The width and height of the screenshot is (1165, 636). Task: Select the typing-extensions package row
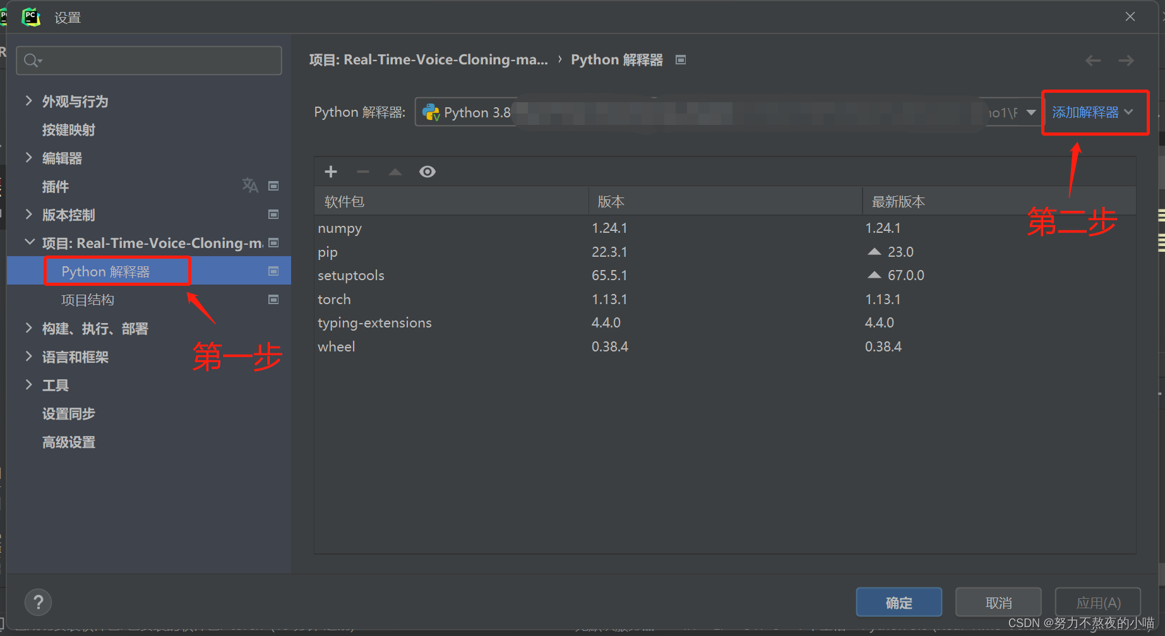tap(725, 322)
